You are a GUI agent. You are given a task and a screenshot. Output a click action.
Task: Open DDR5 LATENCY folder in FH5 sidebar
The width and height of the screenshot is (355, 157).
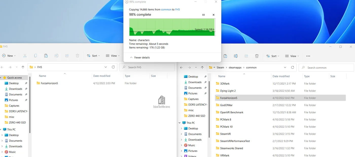16,111
